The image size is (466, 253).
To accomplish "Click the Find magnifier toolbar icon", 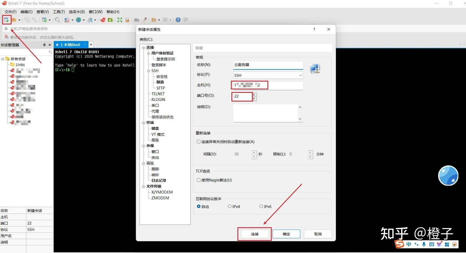I will pyautogui.click(x=57, y=20).
